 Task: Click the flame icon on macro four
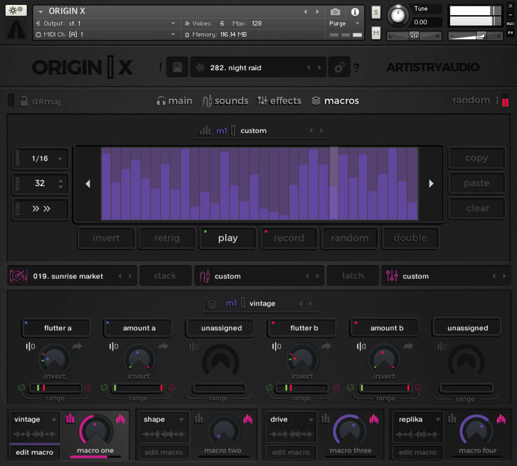click(501, 419)
